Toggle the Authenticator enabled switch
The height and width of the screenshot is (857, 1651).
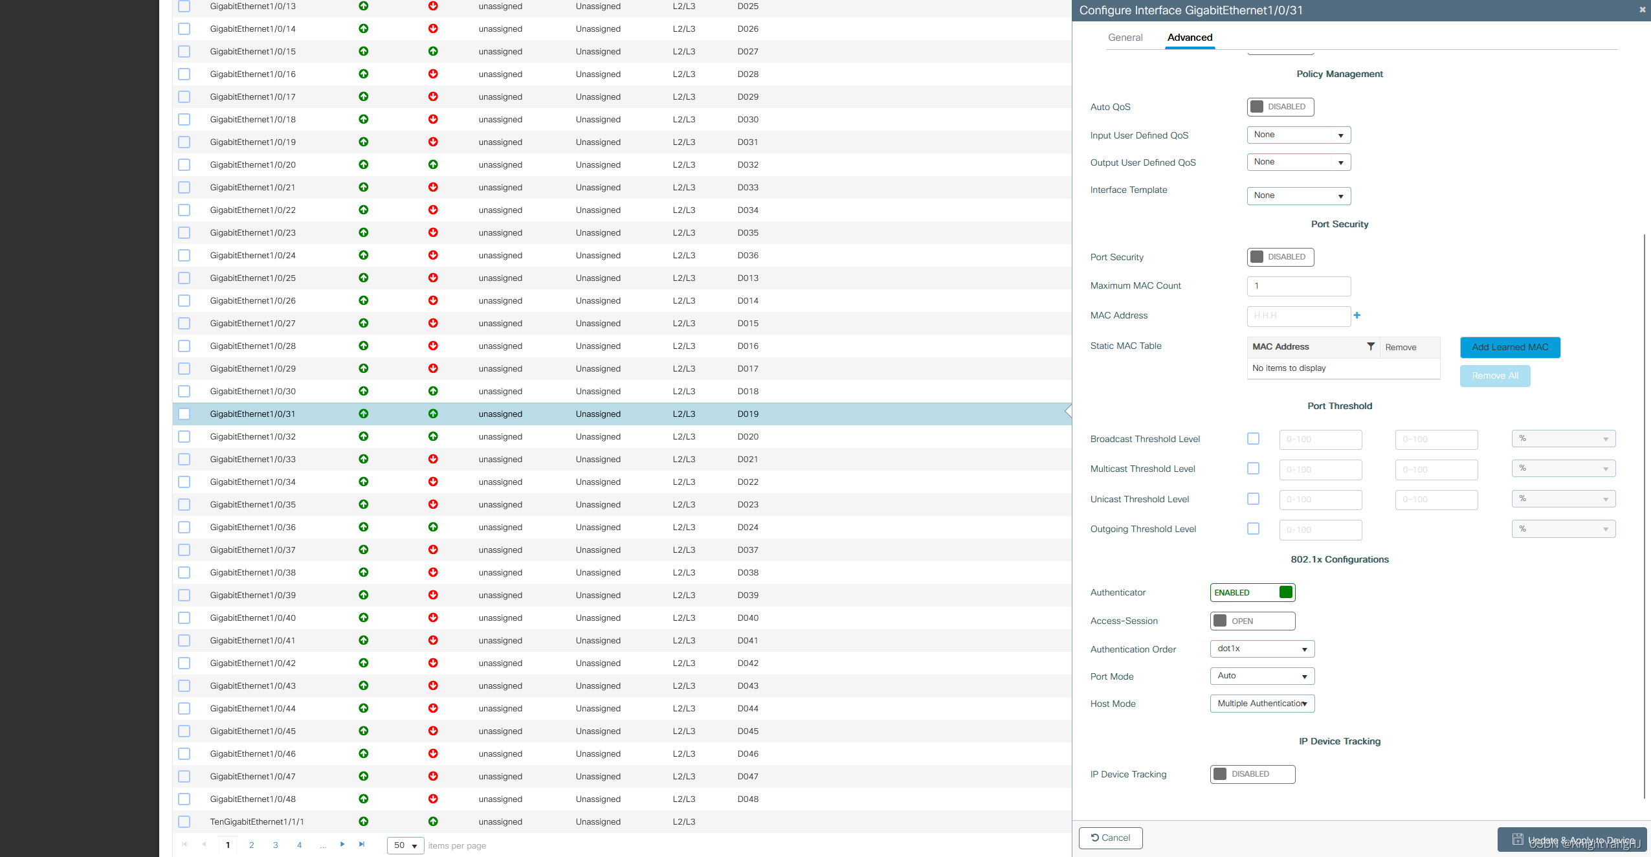(1252, 592)
